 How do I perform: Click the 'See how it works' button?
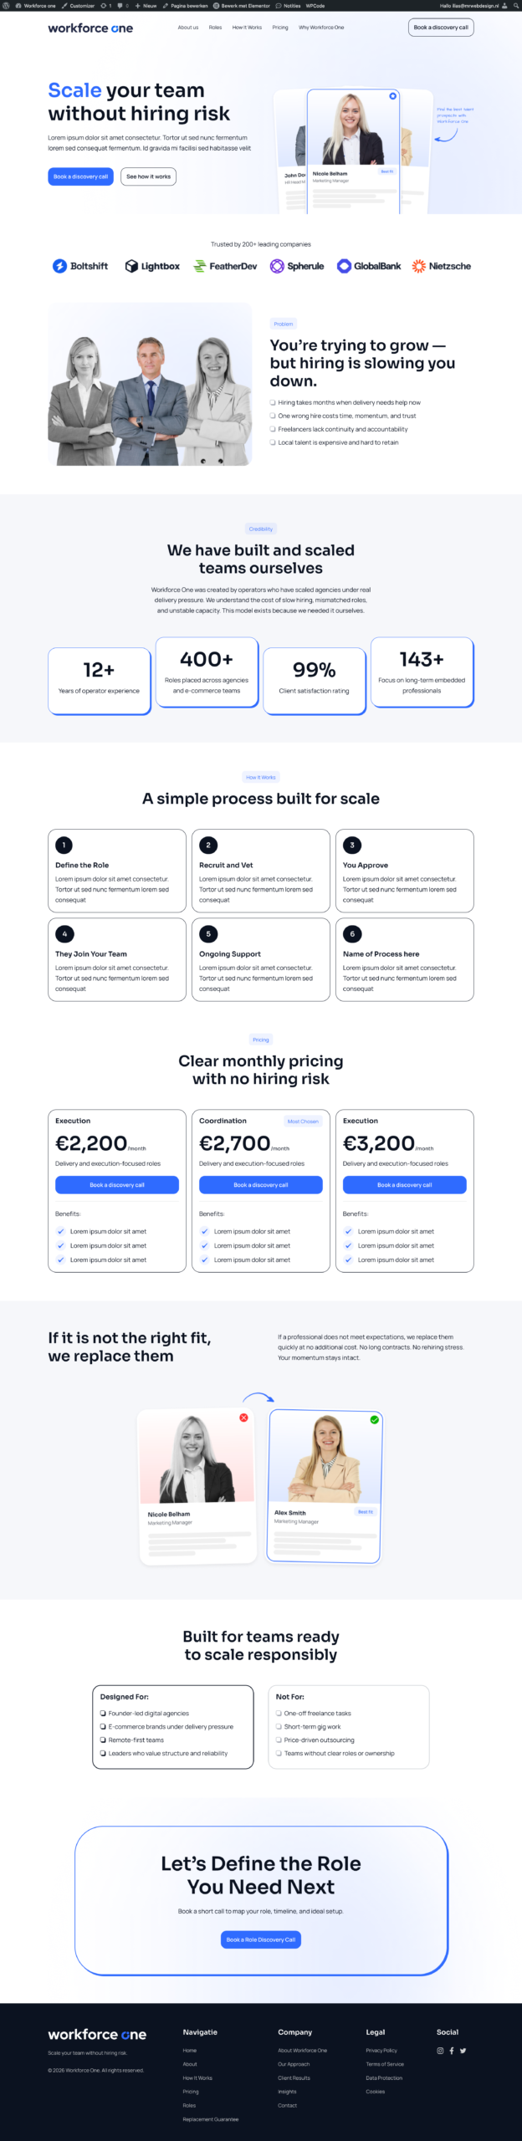click(148, 176)
